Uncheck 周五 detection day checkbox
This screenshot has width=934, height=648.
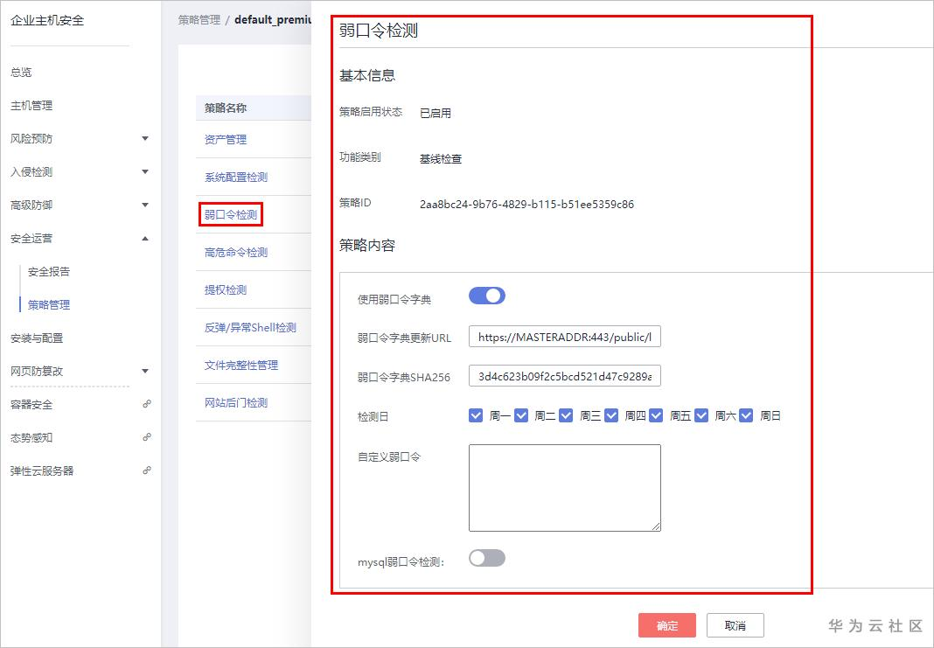[656, 415]
